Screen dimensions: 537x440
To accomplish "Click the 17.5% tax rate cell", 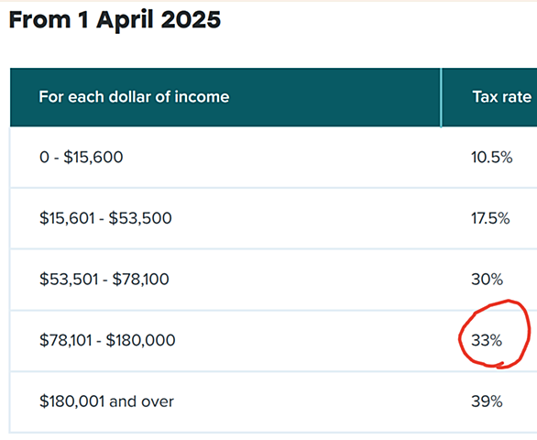I will (x=490, y=218).
